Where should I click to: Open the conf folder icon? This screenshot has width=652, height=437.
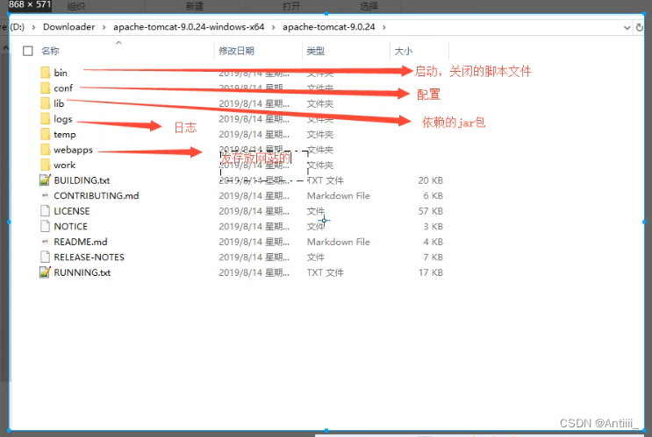point(46,88)
